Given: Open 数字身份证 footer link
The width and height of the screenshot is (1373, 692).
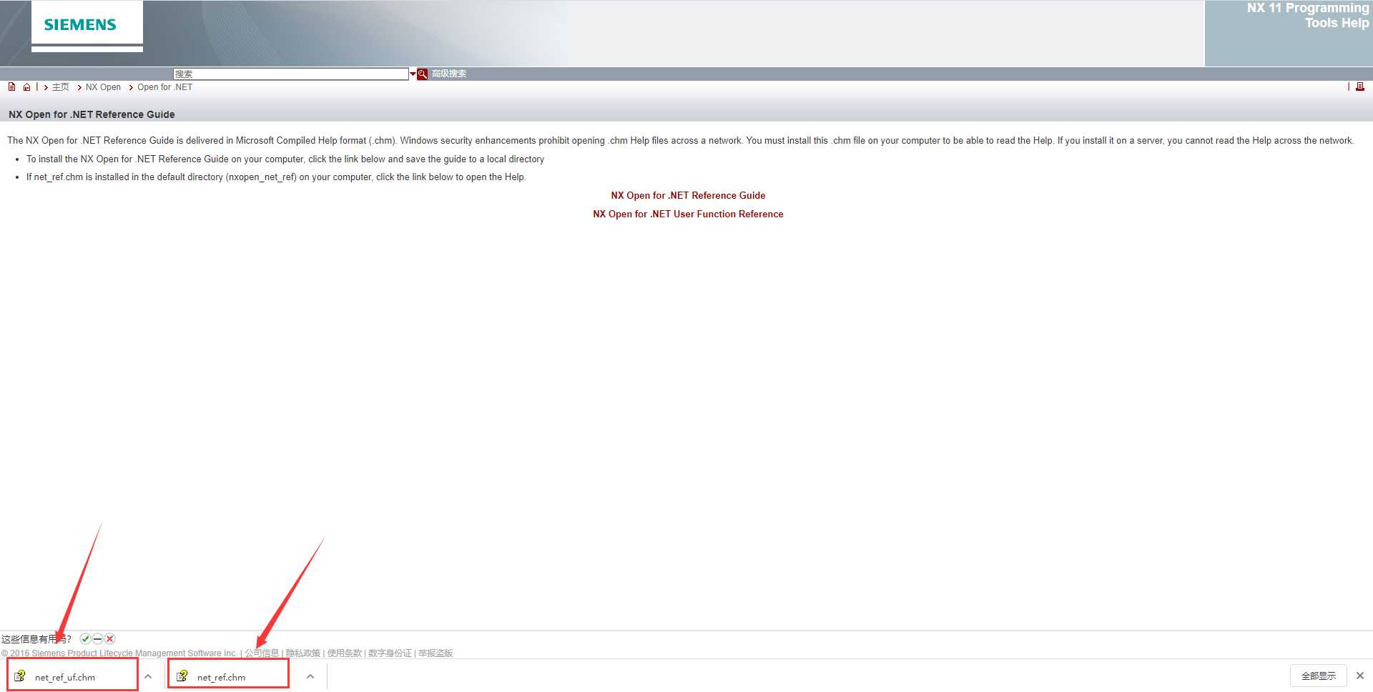Looking at the screenshot, I should point(390,653).
